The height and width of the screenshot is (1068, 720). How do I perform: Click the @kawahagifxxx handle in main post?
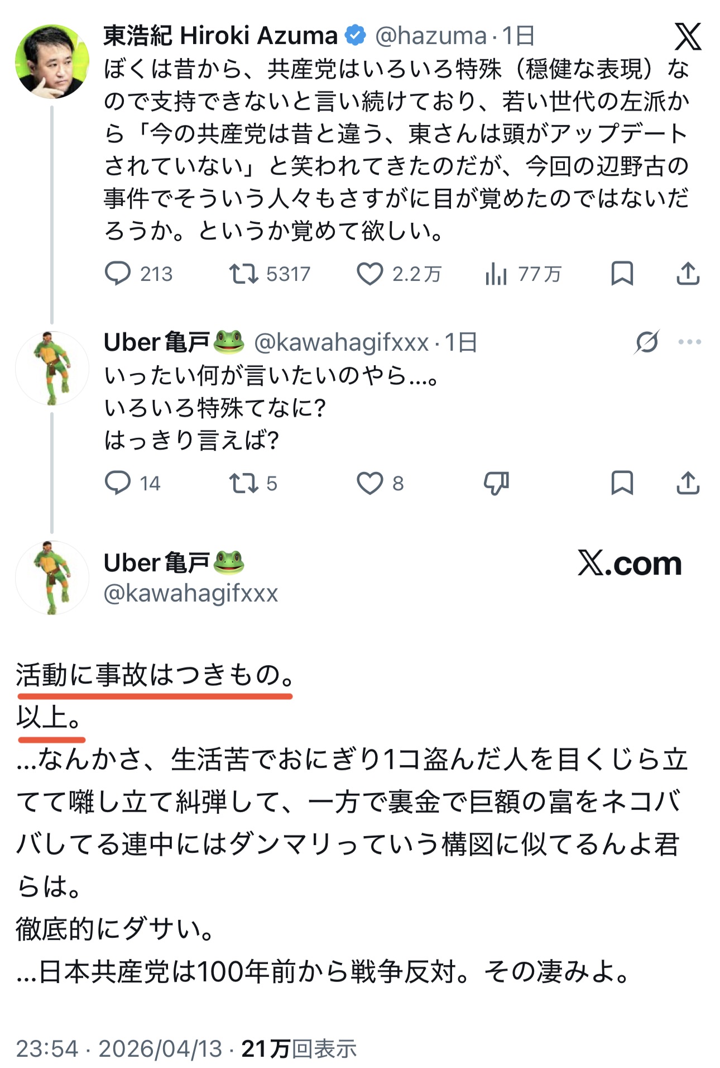pyautogui.click(x=191, y=593)
